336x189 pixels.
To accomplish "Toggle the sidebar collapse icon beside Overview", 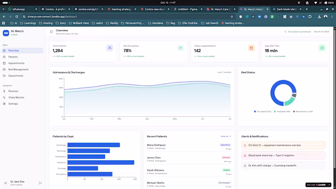I will click(51, 32).
